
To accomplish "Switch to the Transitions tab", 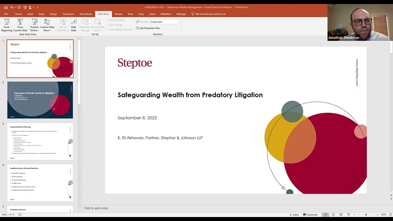I will click(68, 14).
